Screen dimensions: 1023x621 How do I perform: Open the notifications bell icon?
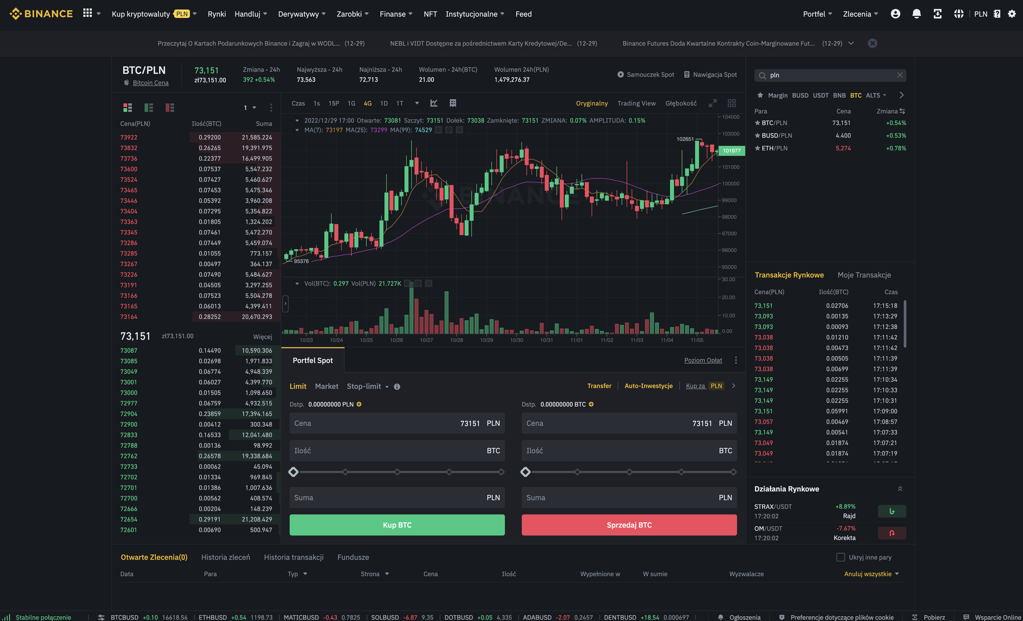click(916, 14)
